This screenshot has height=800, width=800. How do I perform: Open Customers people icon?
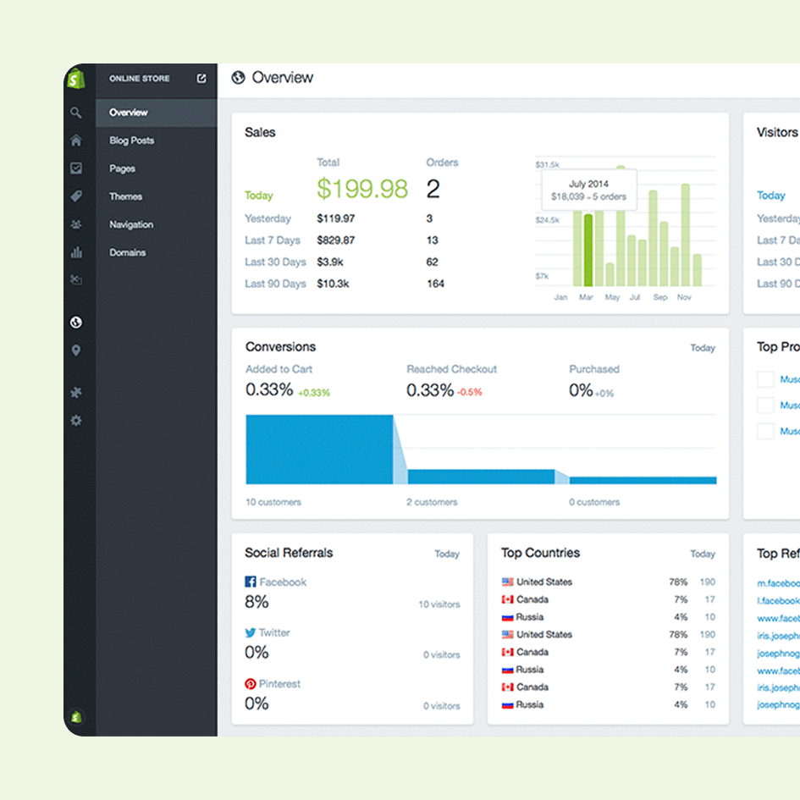pyautogui.click(x=76, y=224)
